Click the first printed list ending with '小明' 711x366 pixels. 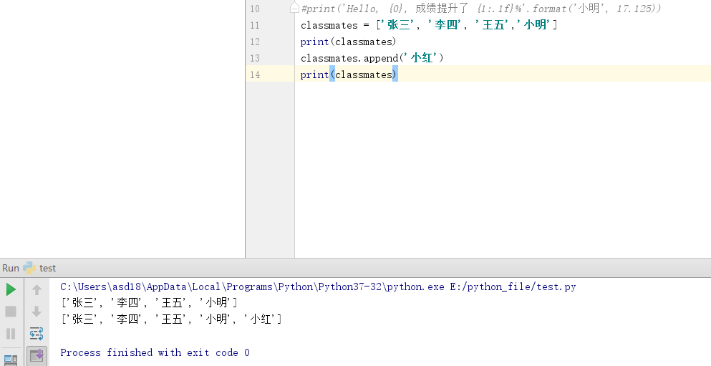149,302
